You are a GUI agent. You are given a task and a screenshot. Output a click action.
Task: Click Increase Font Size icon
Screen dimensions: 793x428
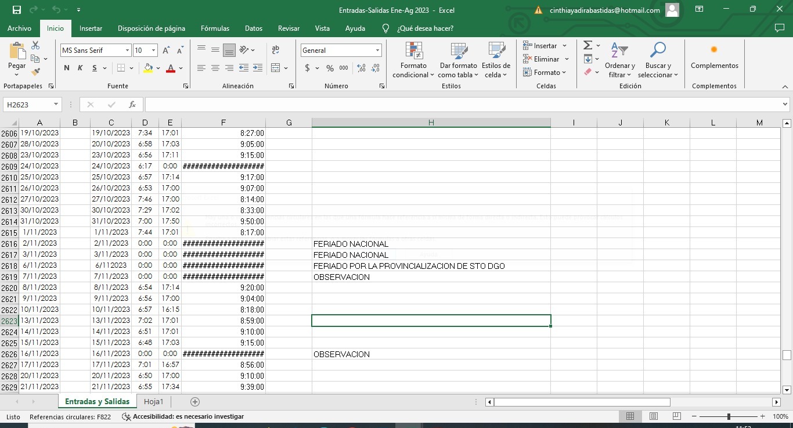tap(167, 51)
